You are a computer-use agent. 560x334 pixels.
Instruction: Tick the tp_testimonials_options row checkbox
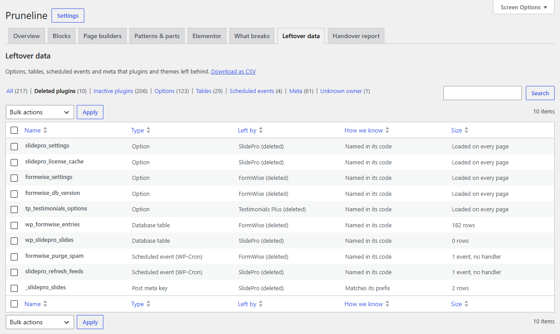(14, 210)
